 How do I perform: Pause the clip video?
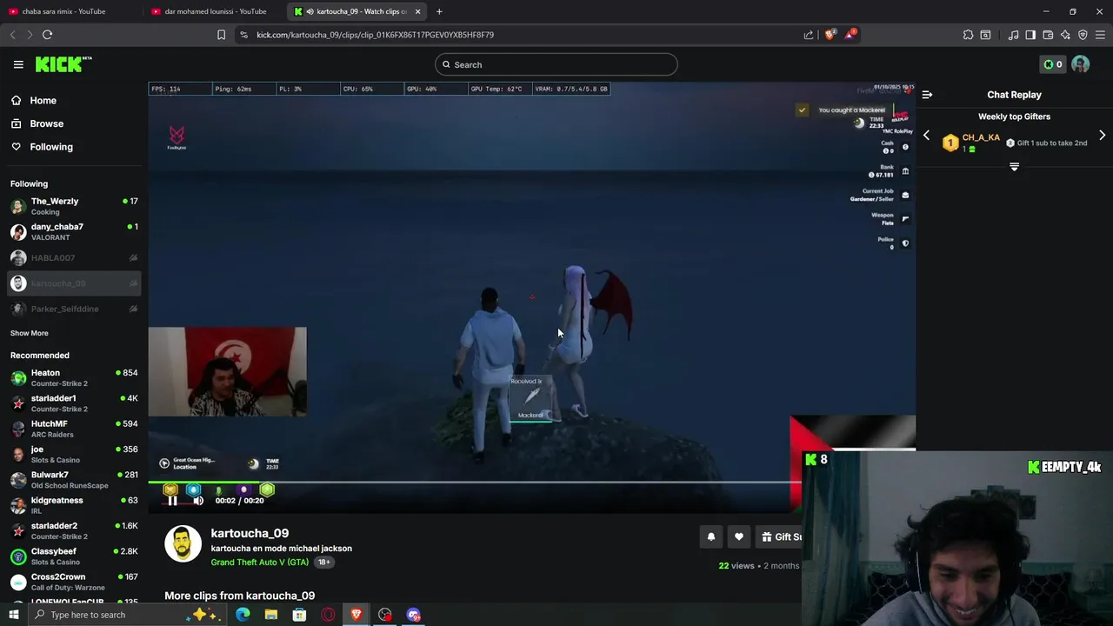tap(172, 501)
